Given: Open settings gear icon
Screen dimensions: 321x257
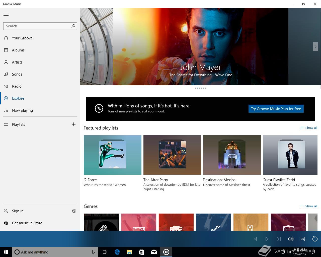Looking at the screenshot, I should point(74,211).
